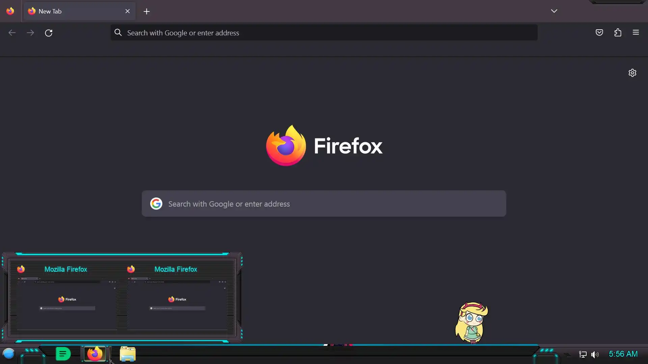Image resolution: width=648 pixels, height=364 pixels.
Task: Focus the address bar search field
Action: coord(324,33)
